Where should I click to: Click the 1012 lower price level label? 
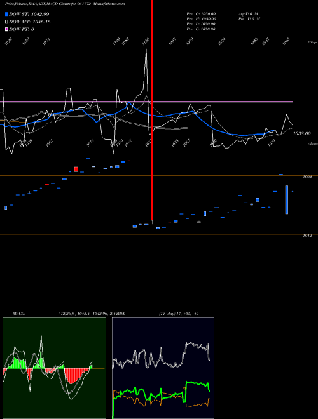coord(307,236)
